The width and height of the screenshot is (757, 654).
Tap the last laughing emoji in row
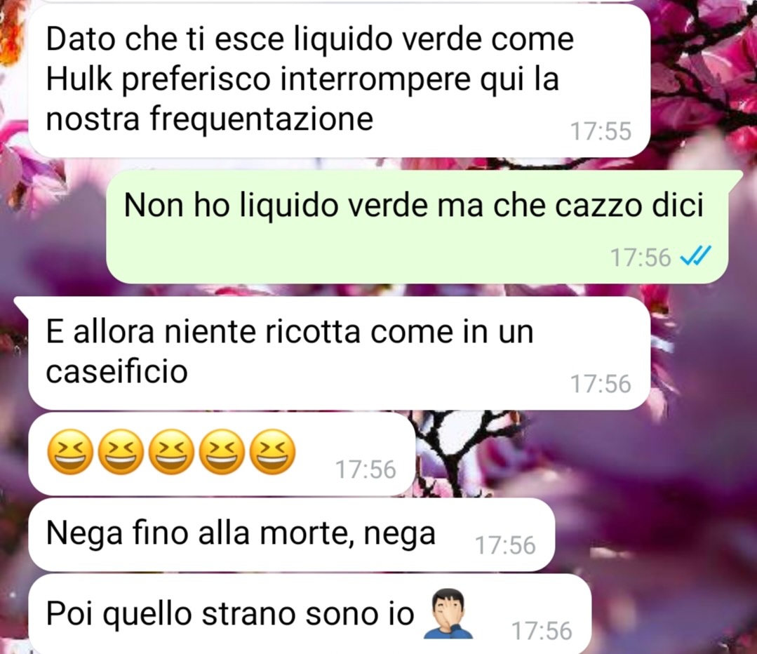(x=273, y=452)
